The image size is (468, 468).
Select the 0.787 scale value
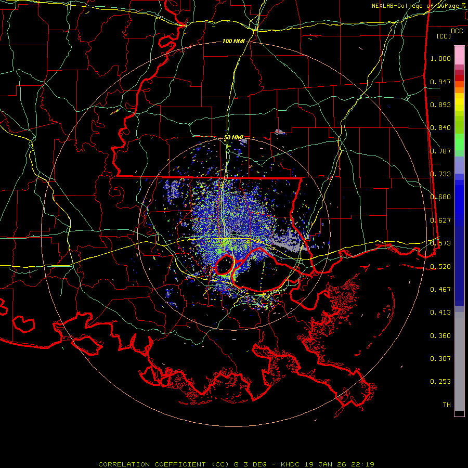tap(440, 151)
